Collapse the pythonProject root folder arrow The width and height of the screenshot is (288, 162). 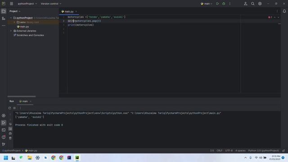[11, 18]
